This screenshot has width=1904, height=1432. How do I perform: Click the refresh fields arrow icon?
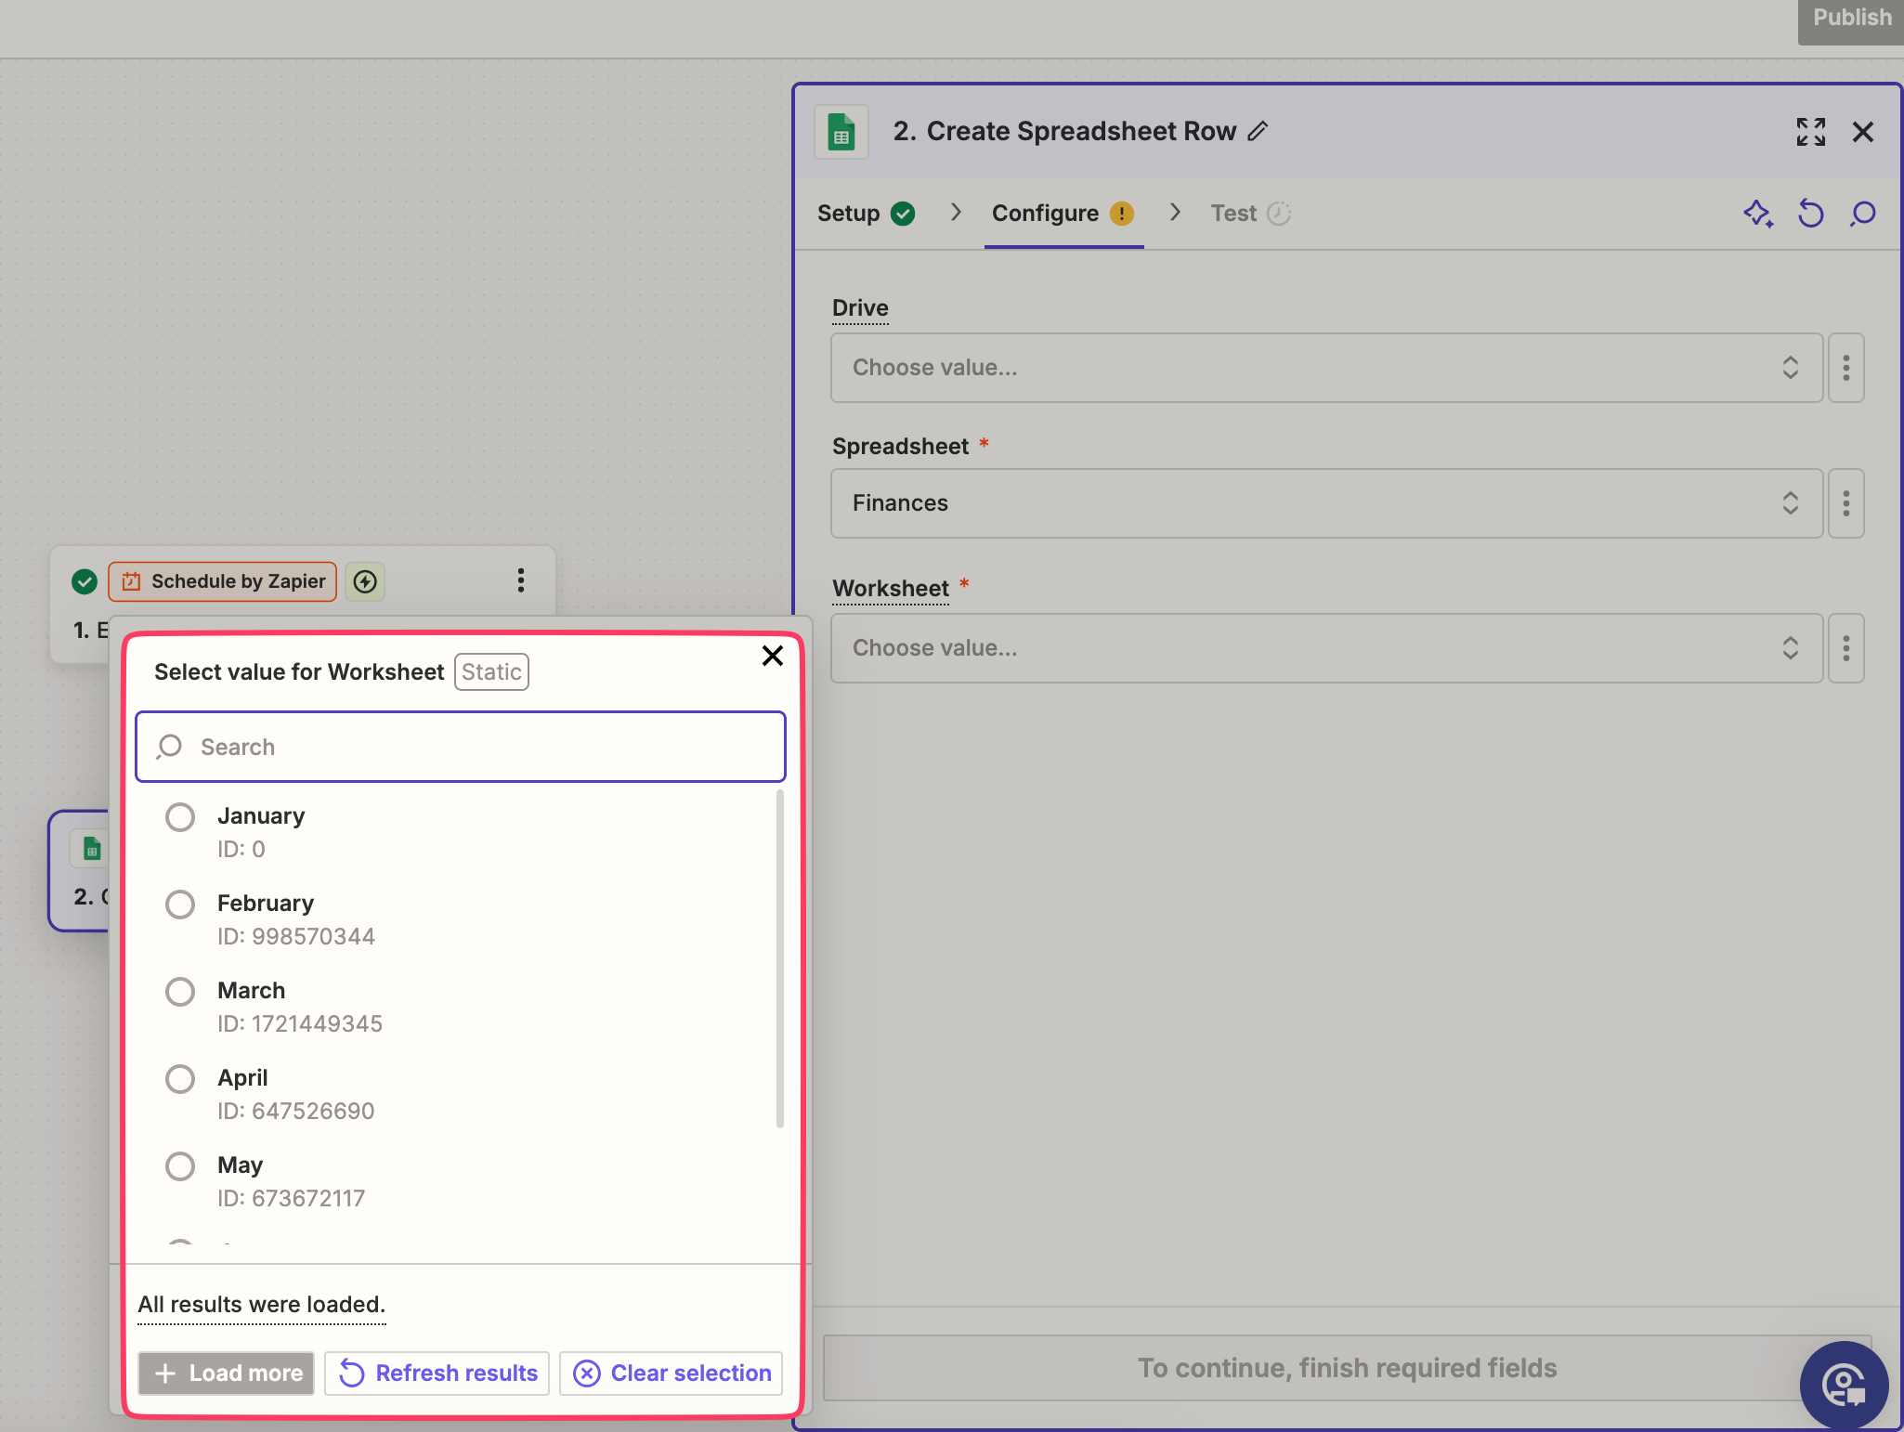pyautogui.click(x=1810, y=214)
